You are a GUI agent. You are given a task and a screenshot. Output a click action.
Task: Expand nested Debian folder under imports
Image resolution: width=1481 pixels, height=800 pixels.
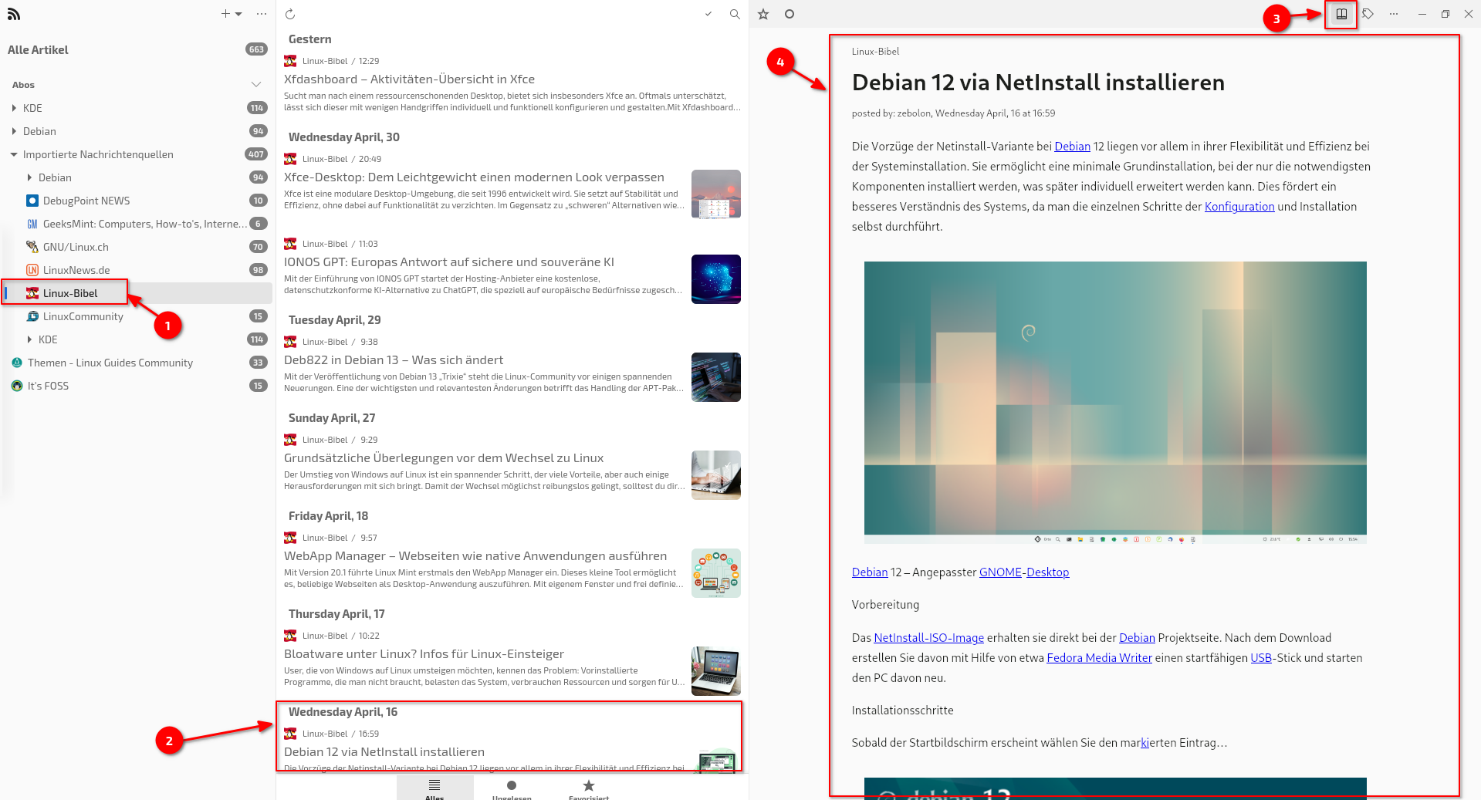(x=29, y=177)
